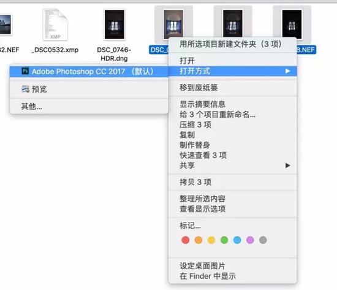Screen dimensions: 337x290
Task: Apply the purple tag color
Action: pyautogui.click(x=250, y=240)
